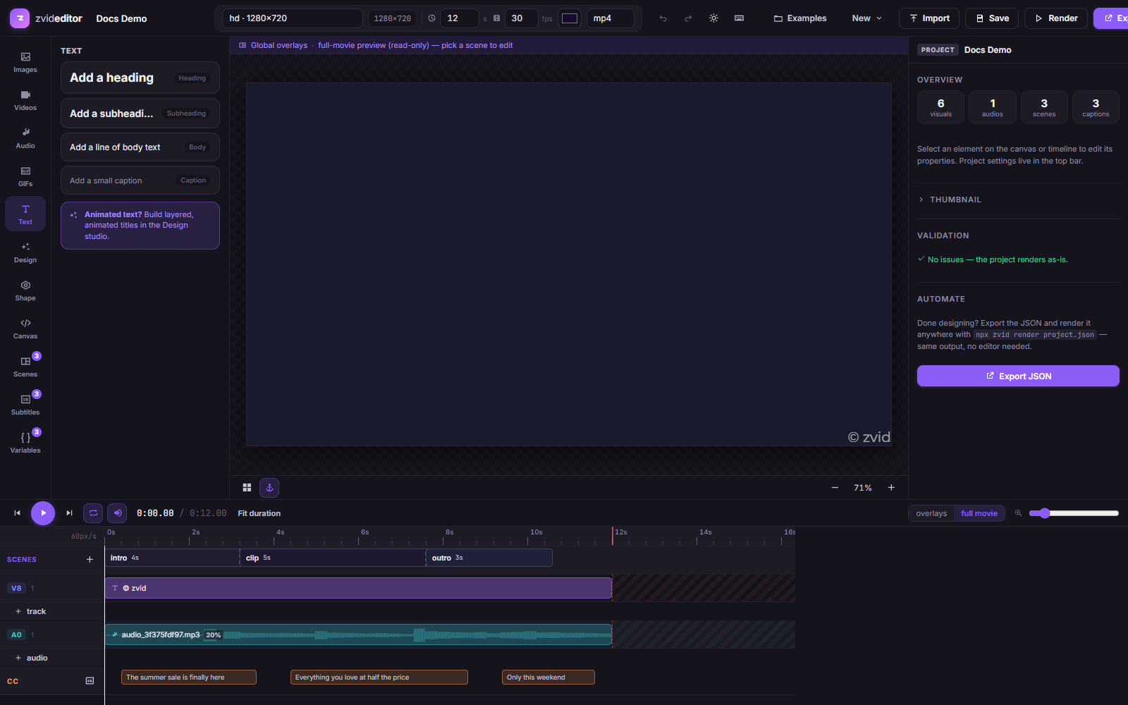Open the background color swatch
The image size is (1128, 705).
570,18
